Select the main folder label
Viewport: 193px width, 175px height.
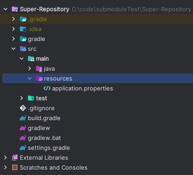pyautogui.click(x=42, y=58)
